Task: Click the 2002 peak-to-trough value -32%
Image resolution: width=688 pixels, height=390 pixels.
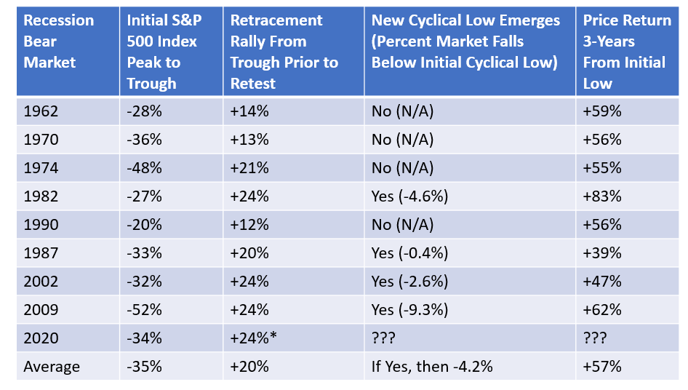Action: pos(145,282)
